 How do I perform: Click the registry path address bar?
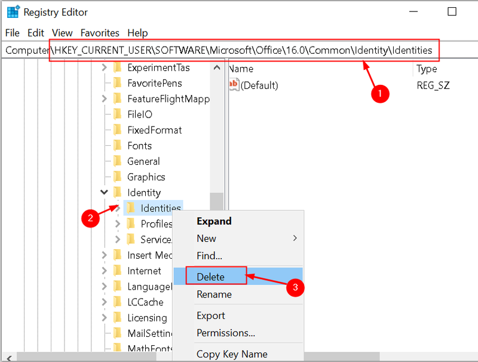pos(240,50)
